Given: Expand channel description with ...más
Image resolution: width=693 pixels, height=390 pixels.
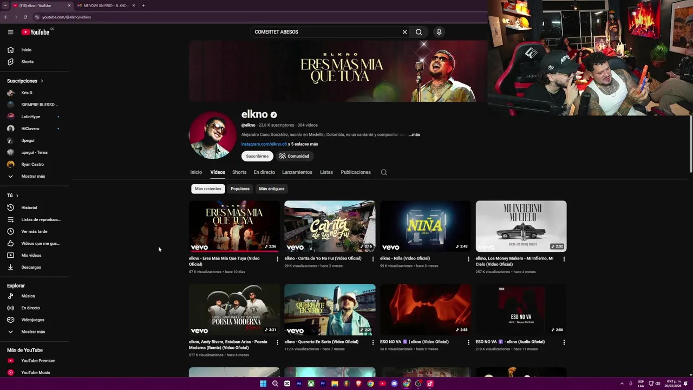Looking at the screenshot, I should (414, 135).
